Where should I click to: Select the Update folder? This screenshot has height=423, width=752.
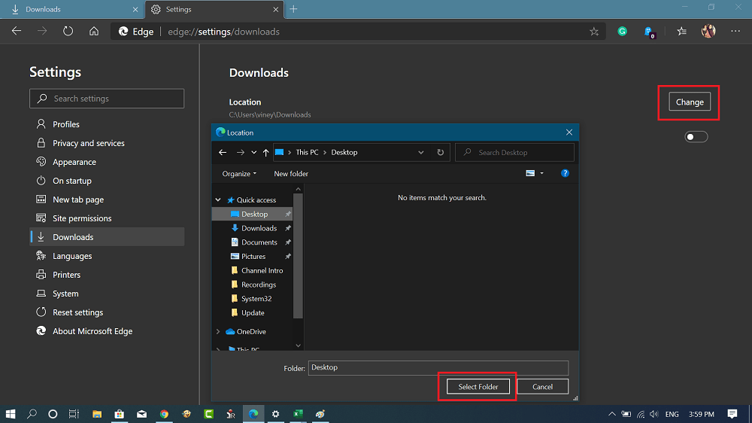point(252,312)
